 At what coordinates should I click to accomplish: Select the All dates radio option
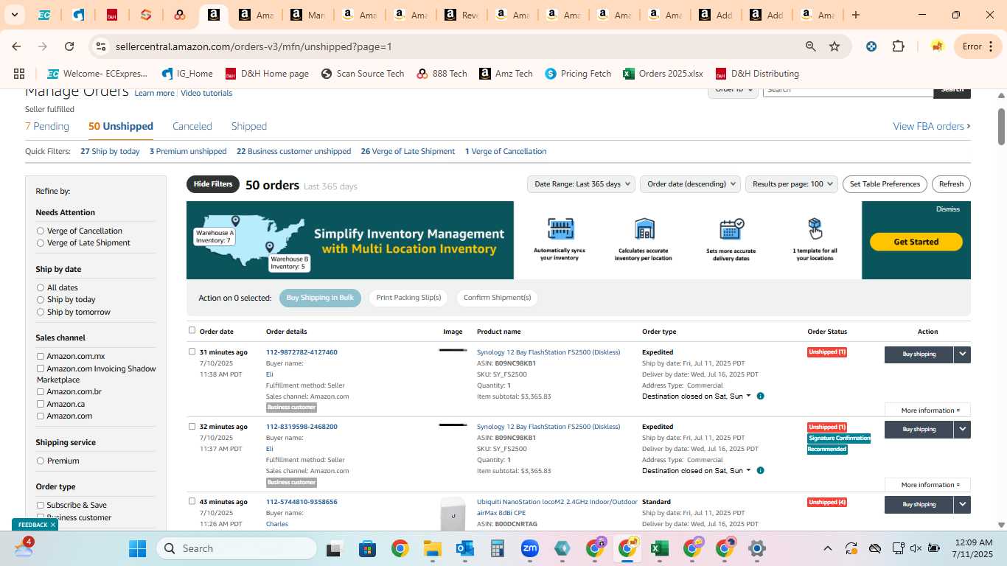pos(41,287)
